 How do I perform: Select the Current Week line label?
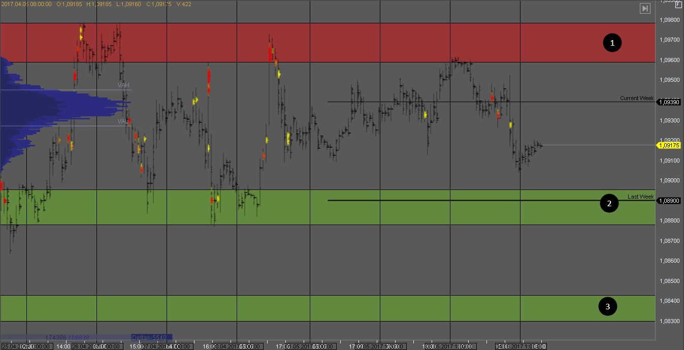[637, 98]
